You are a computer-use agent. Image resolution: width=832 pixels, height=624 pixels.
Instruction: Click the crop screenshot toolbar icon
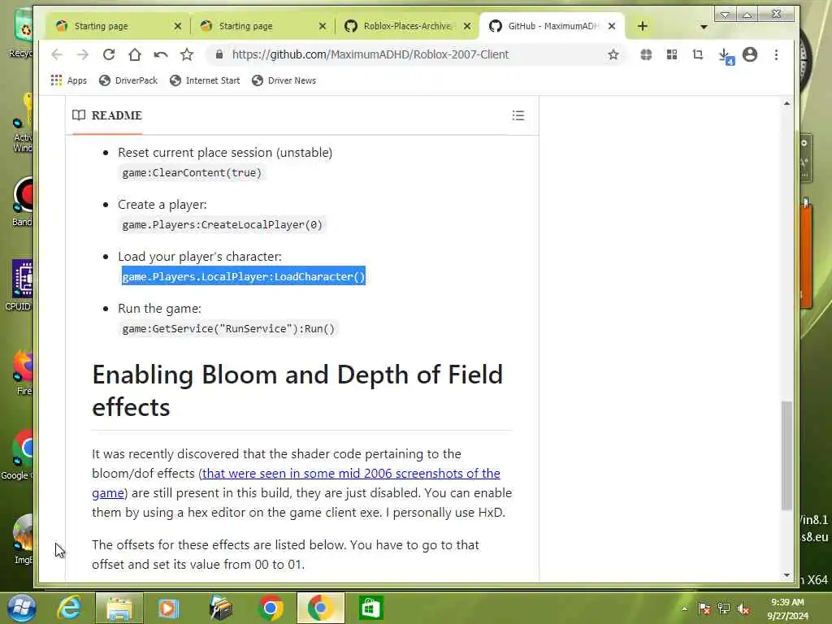coord(698,54)
